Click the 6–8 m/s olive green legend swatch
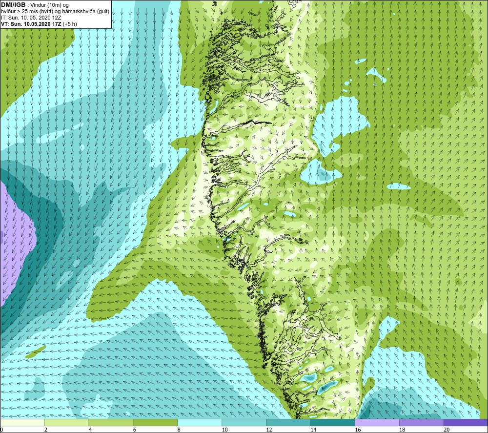The image size is (488, 433). point(155,422)
